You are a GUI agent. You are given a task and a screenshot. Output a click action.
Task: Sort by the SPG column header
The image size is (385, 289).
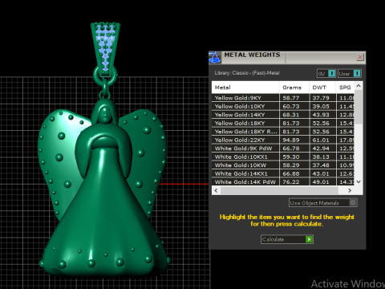[345, 88]
